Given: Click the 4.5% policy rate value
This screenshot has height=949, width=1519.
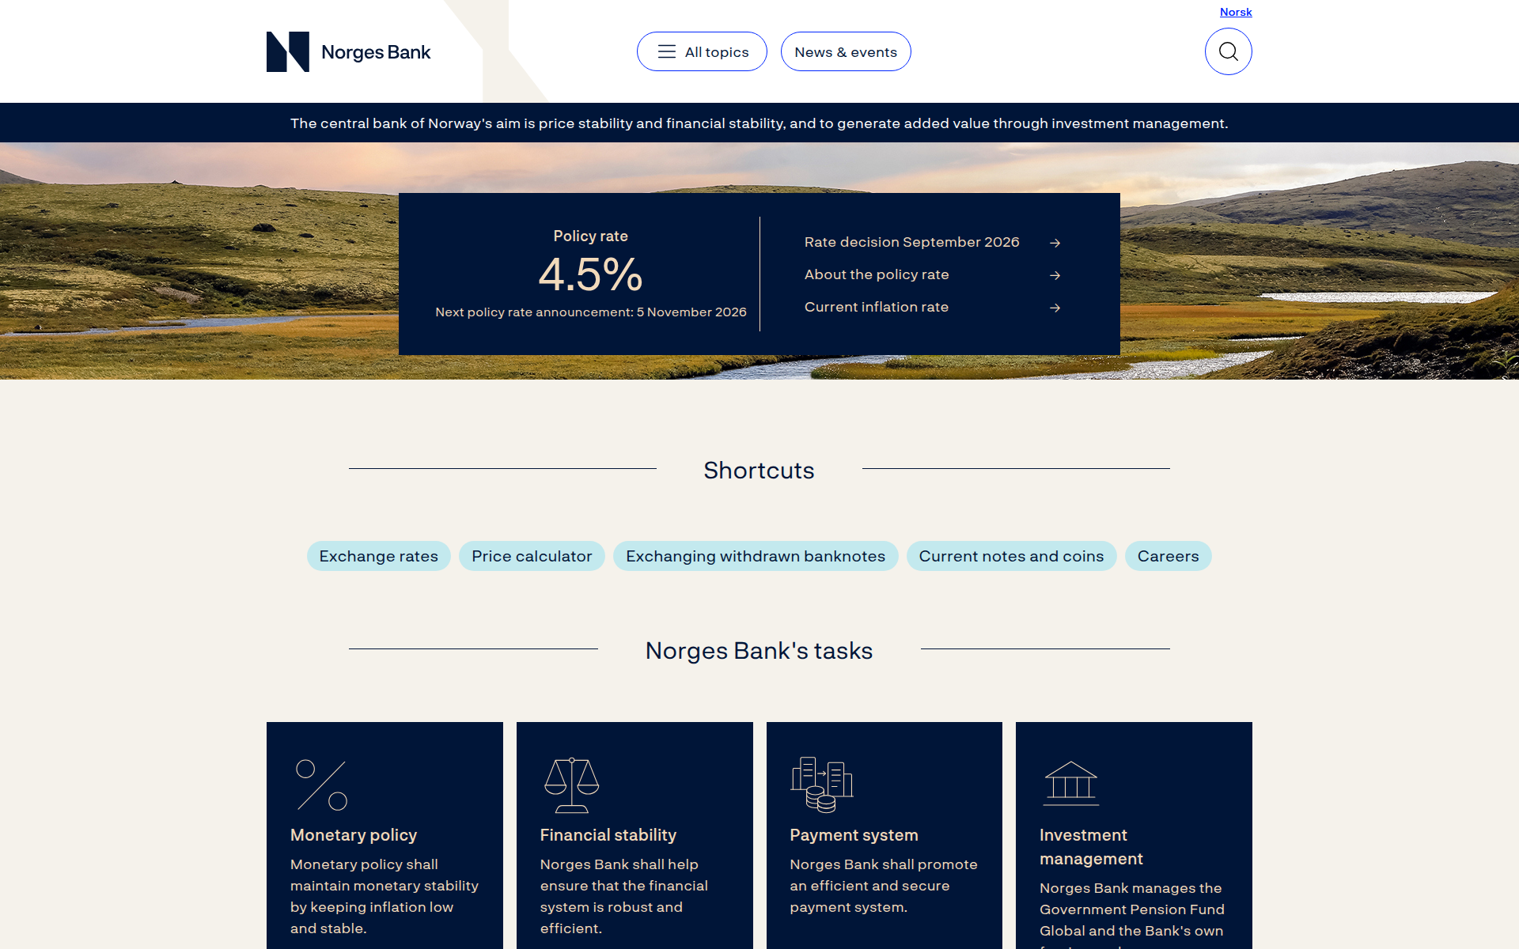Looking at the screenshot, I should [590, 274].
